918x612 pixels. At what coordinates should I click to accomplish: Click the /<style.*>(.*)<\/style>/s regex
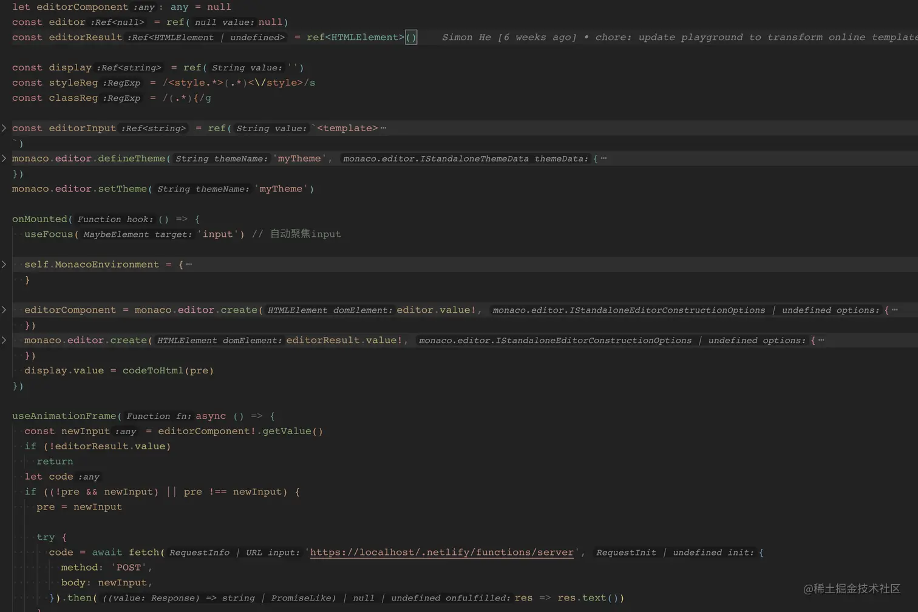click(x=239, y=83)
